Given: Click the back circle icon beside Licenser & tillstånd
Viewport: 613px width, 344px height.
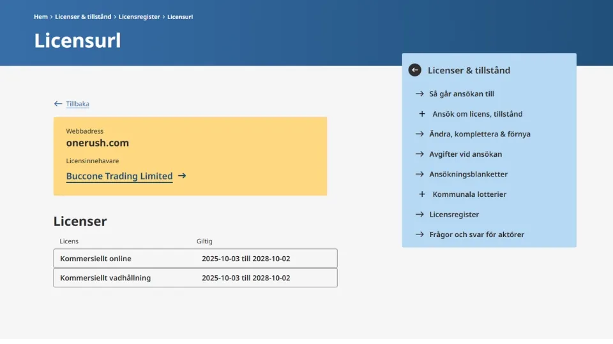Looking at the screenshot, I should (414, 70).
